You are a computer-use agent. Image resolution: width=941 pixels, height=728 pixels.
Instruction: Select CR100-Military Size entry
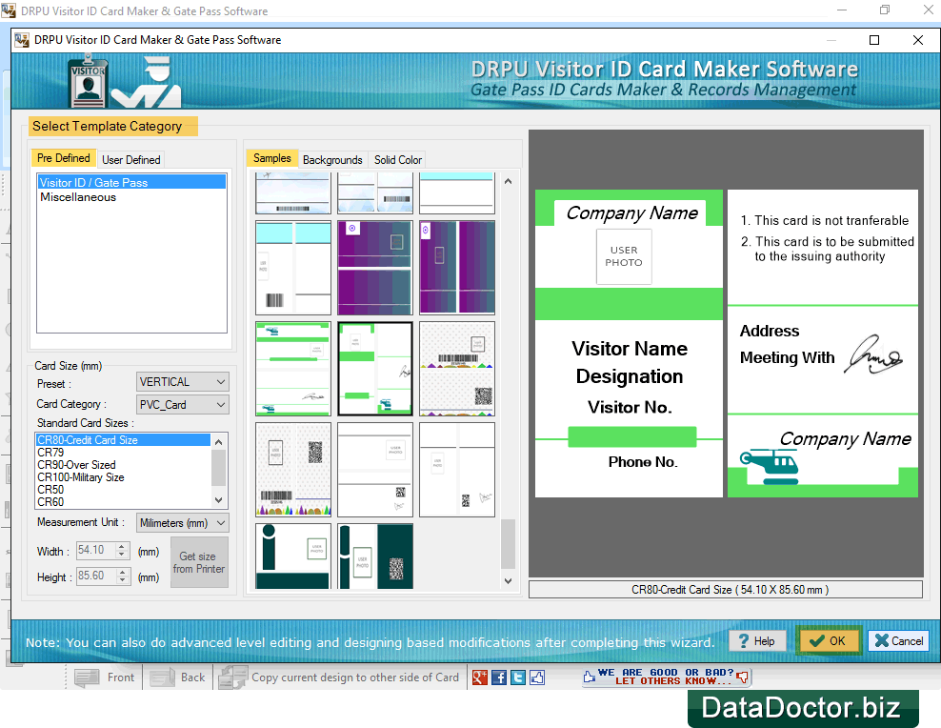click(x=123, y=477)
